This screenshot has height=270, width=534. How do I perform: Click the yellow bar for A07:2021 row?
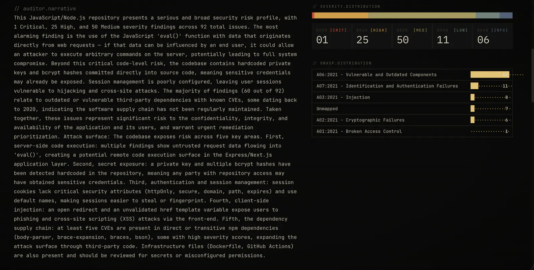(474, 86)
